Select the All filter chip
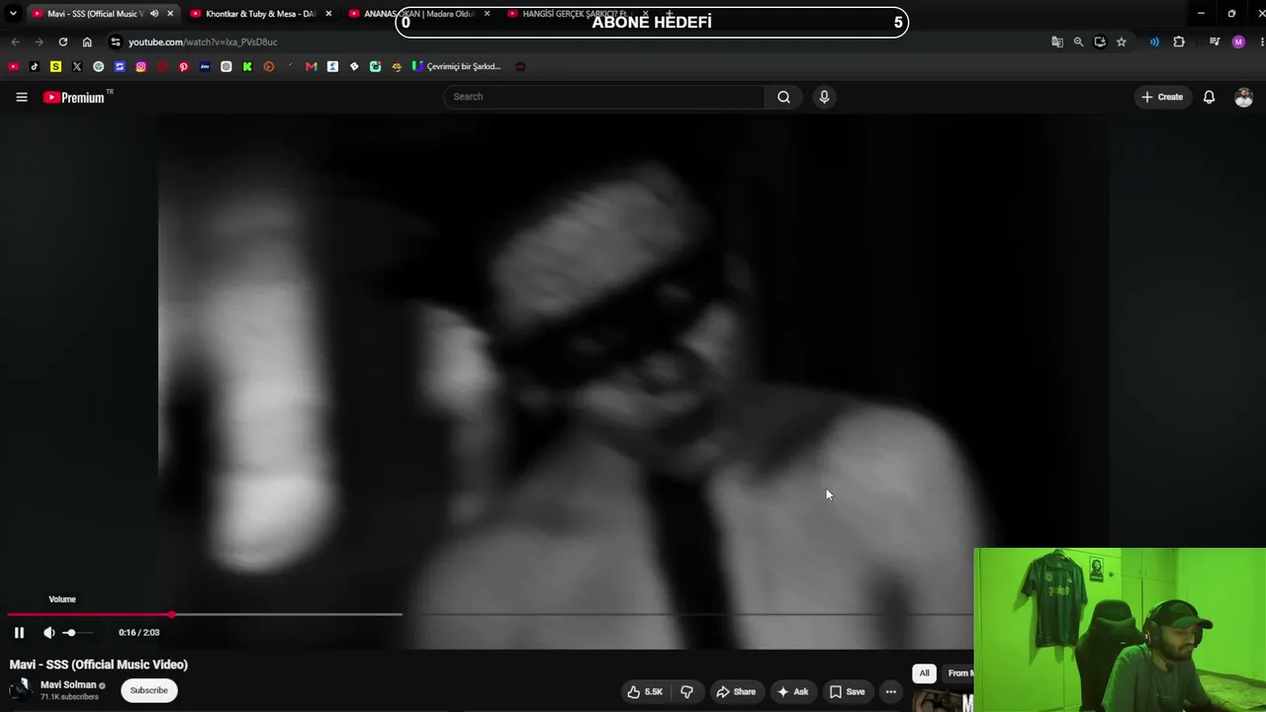 pos(924,673)
